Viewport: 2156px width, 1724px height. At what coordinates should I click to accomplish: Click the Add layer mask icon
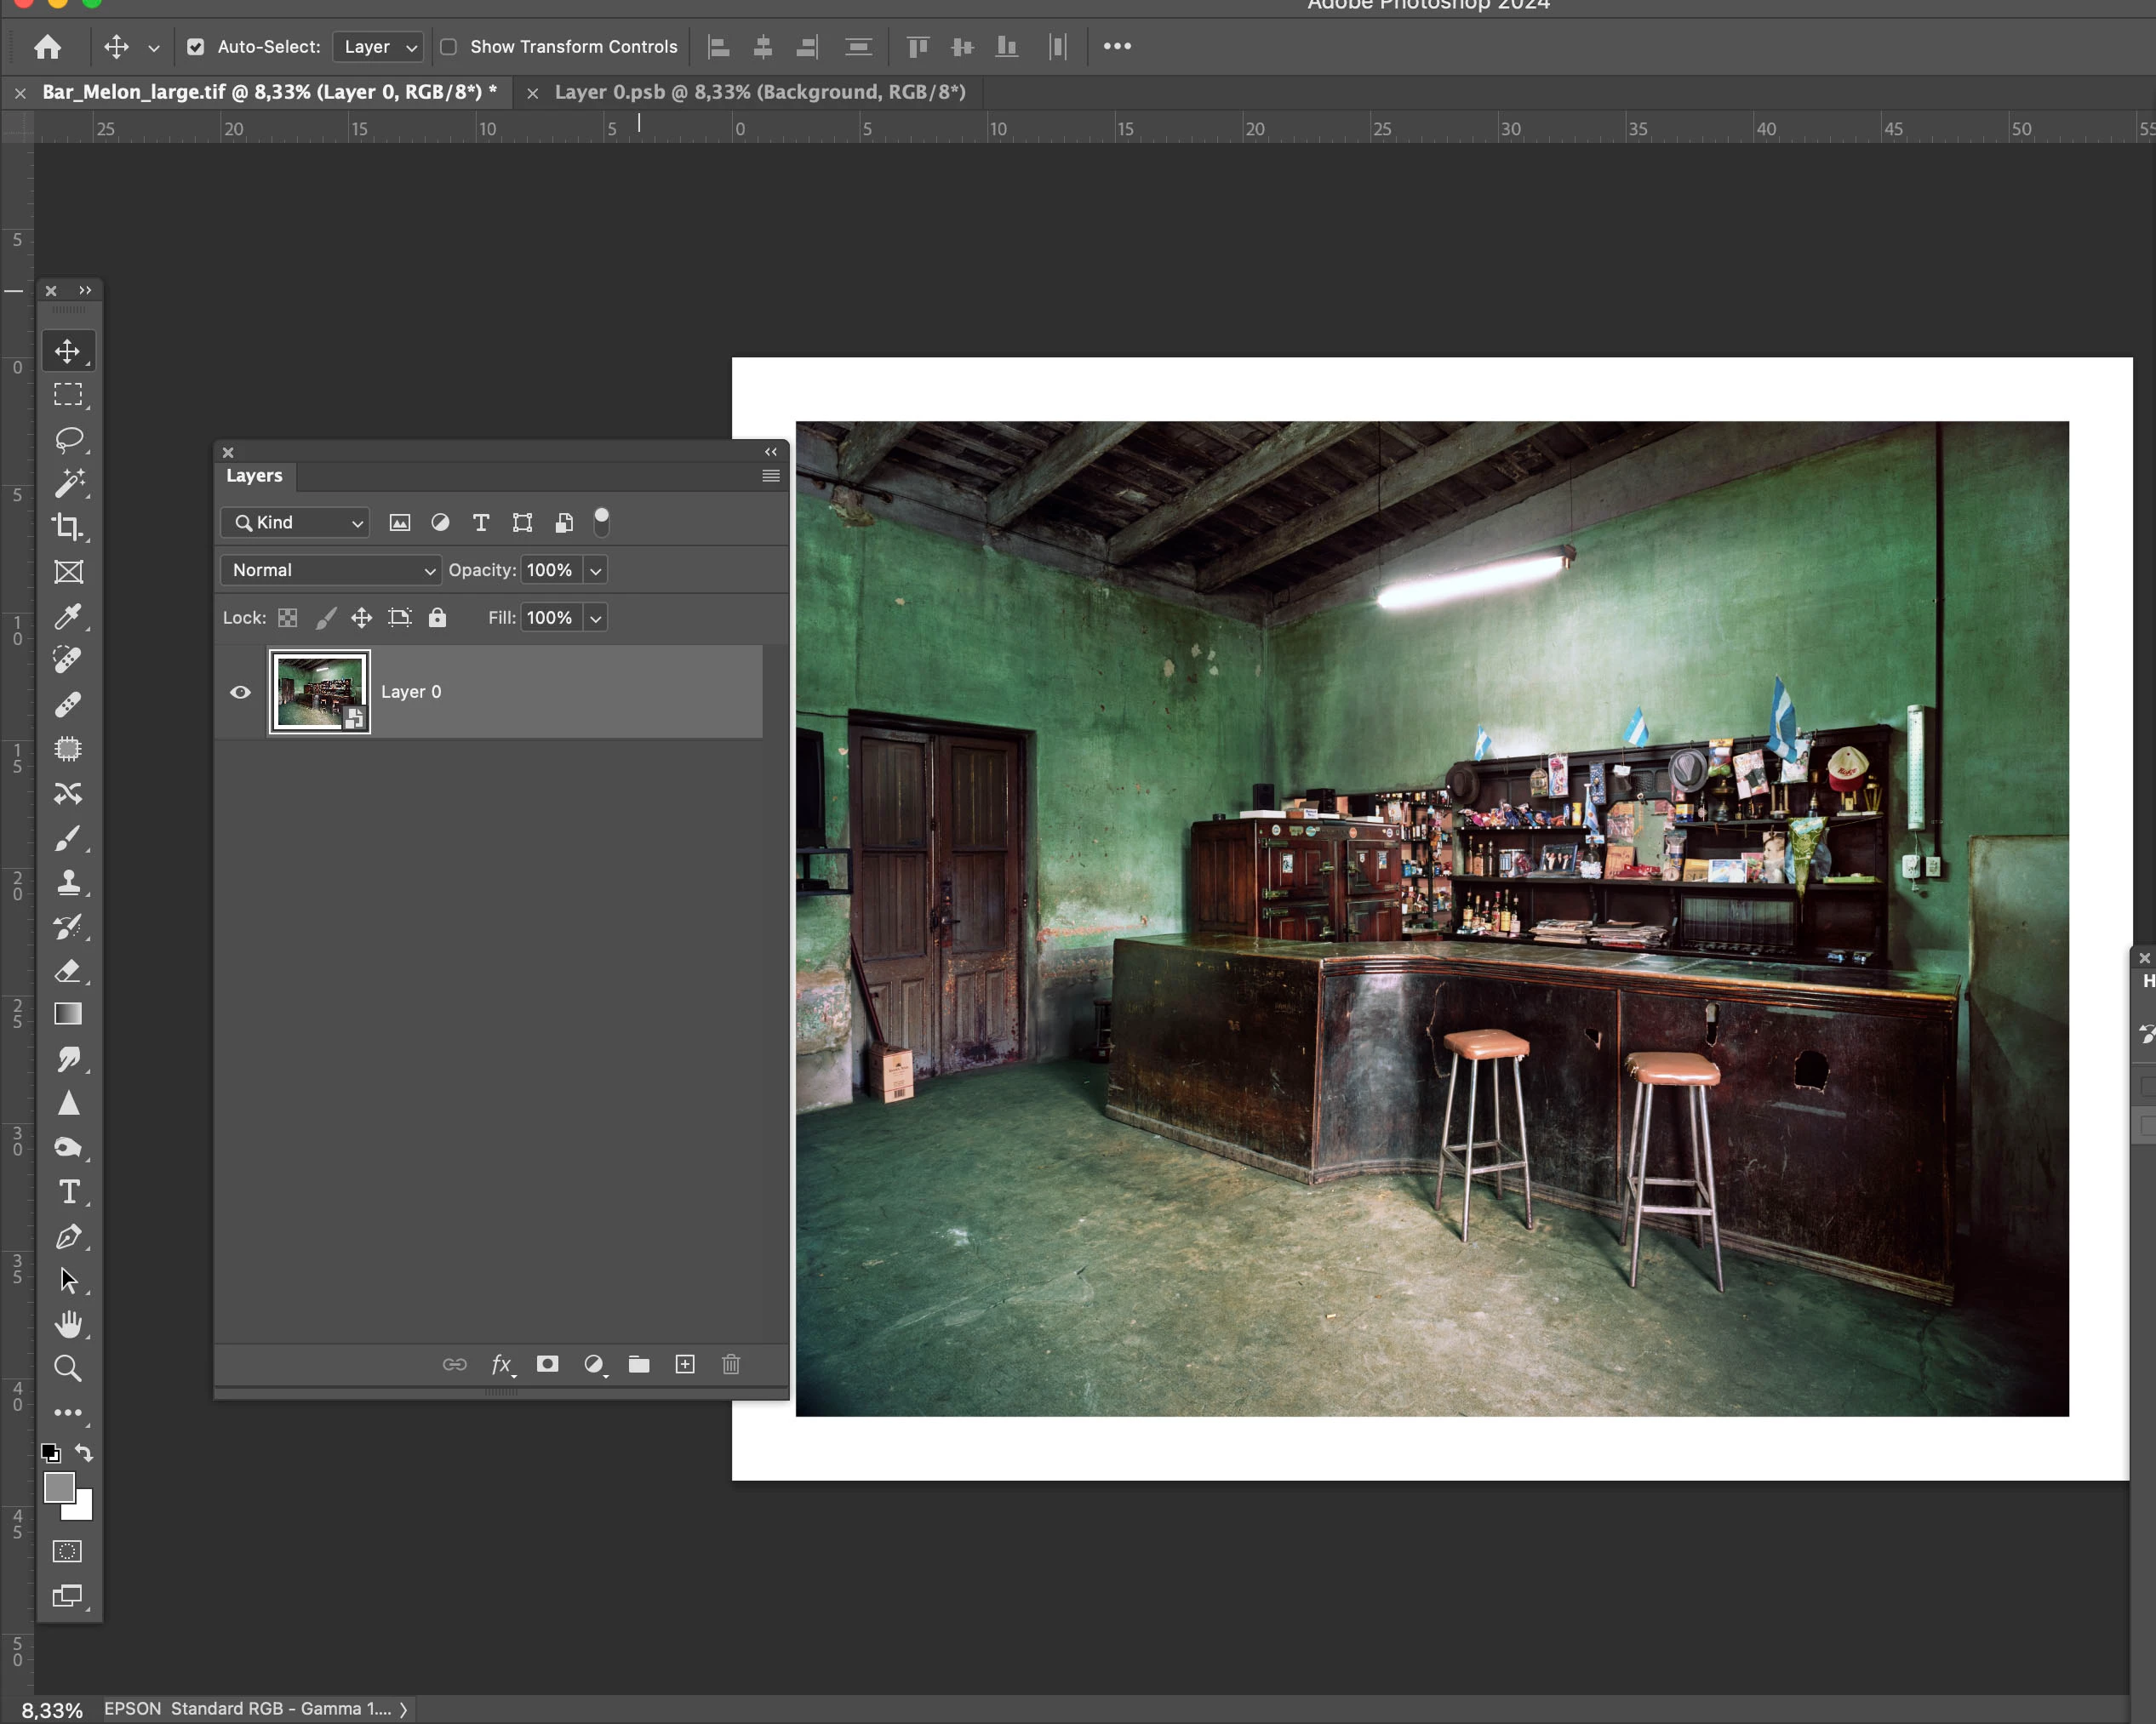click(547, 1364)
